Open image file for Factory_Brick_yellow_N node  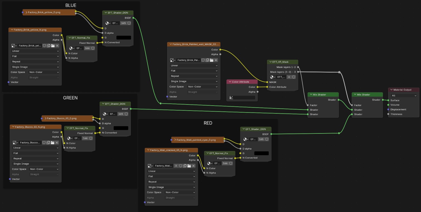(53, 45)
